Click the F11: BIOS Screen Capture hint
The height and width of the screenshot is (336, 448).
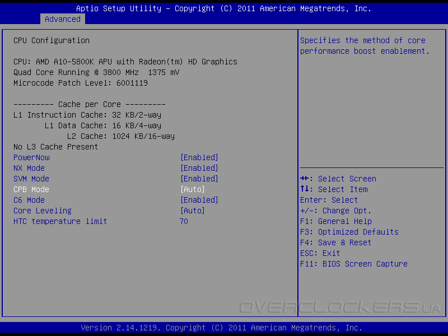click(354, 264)
